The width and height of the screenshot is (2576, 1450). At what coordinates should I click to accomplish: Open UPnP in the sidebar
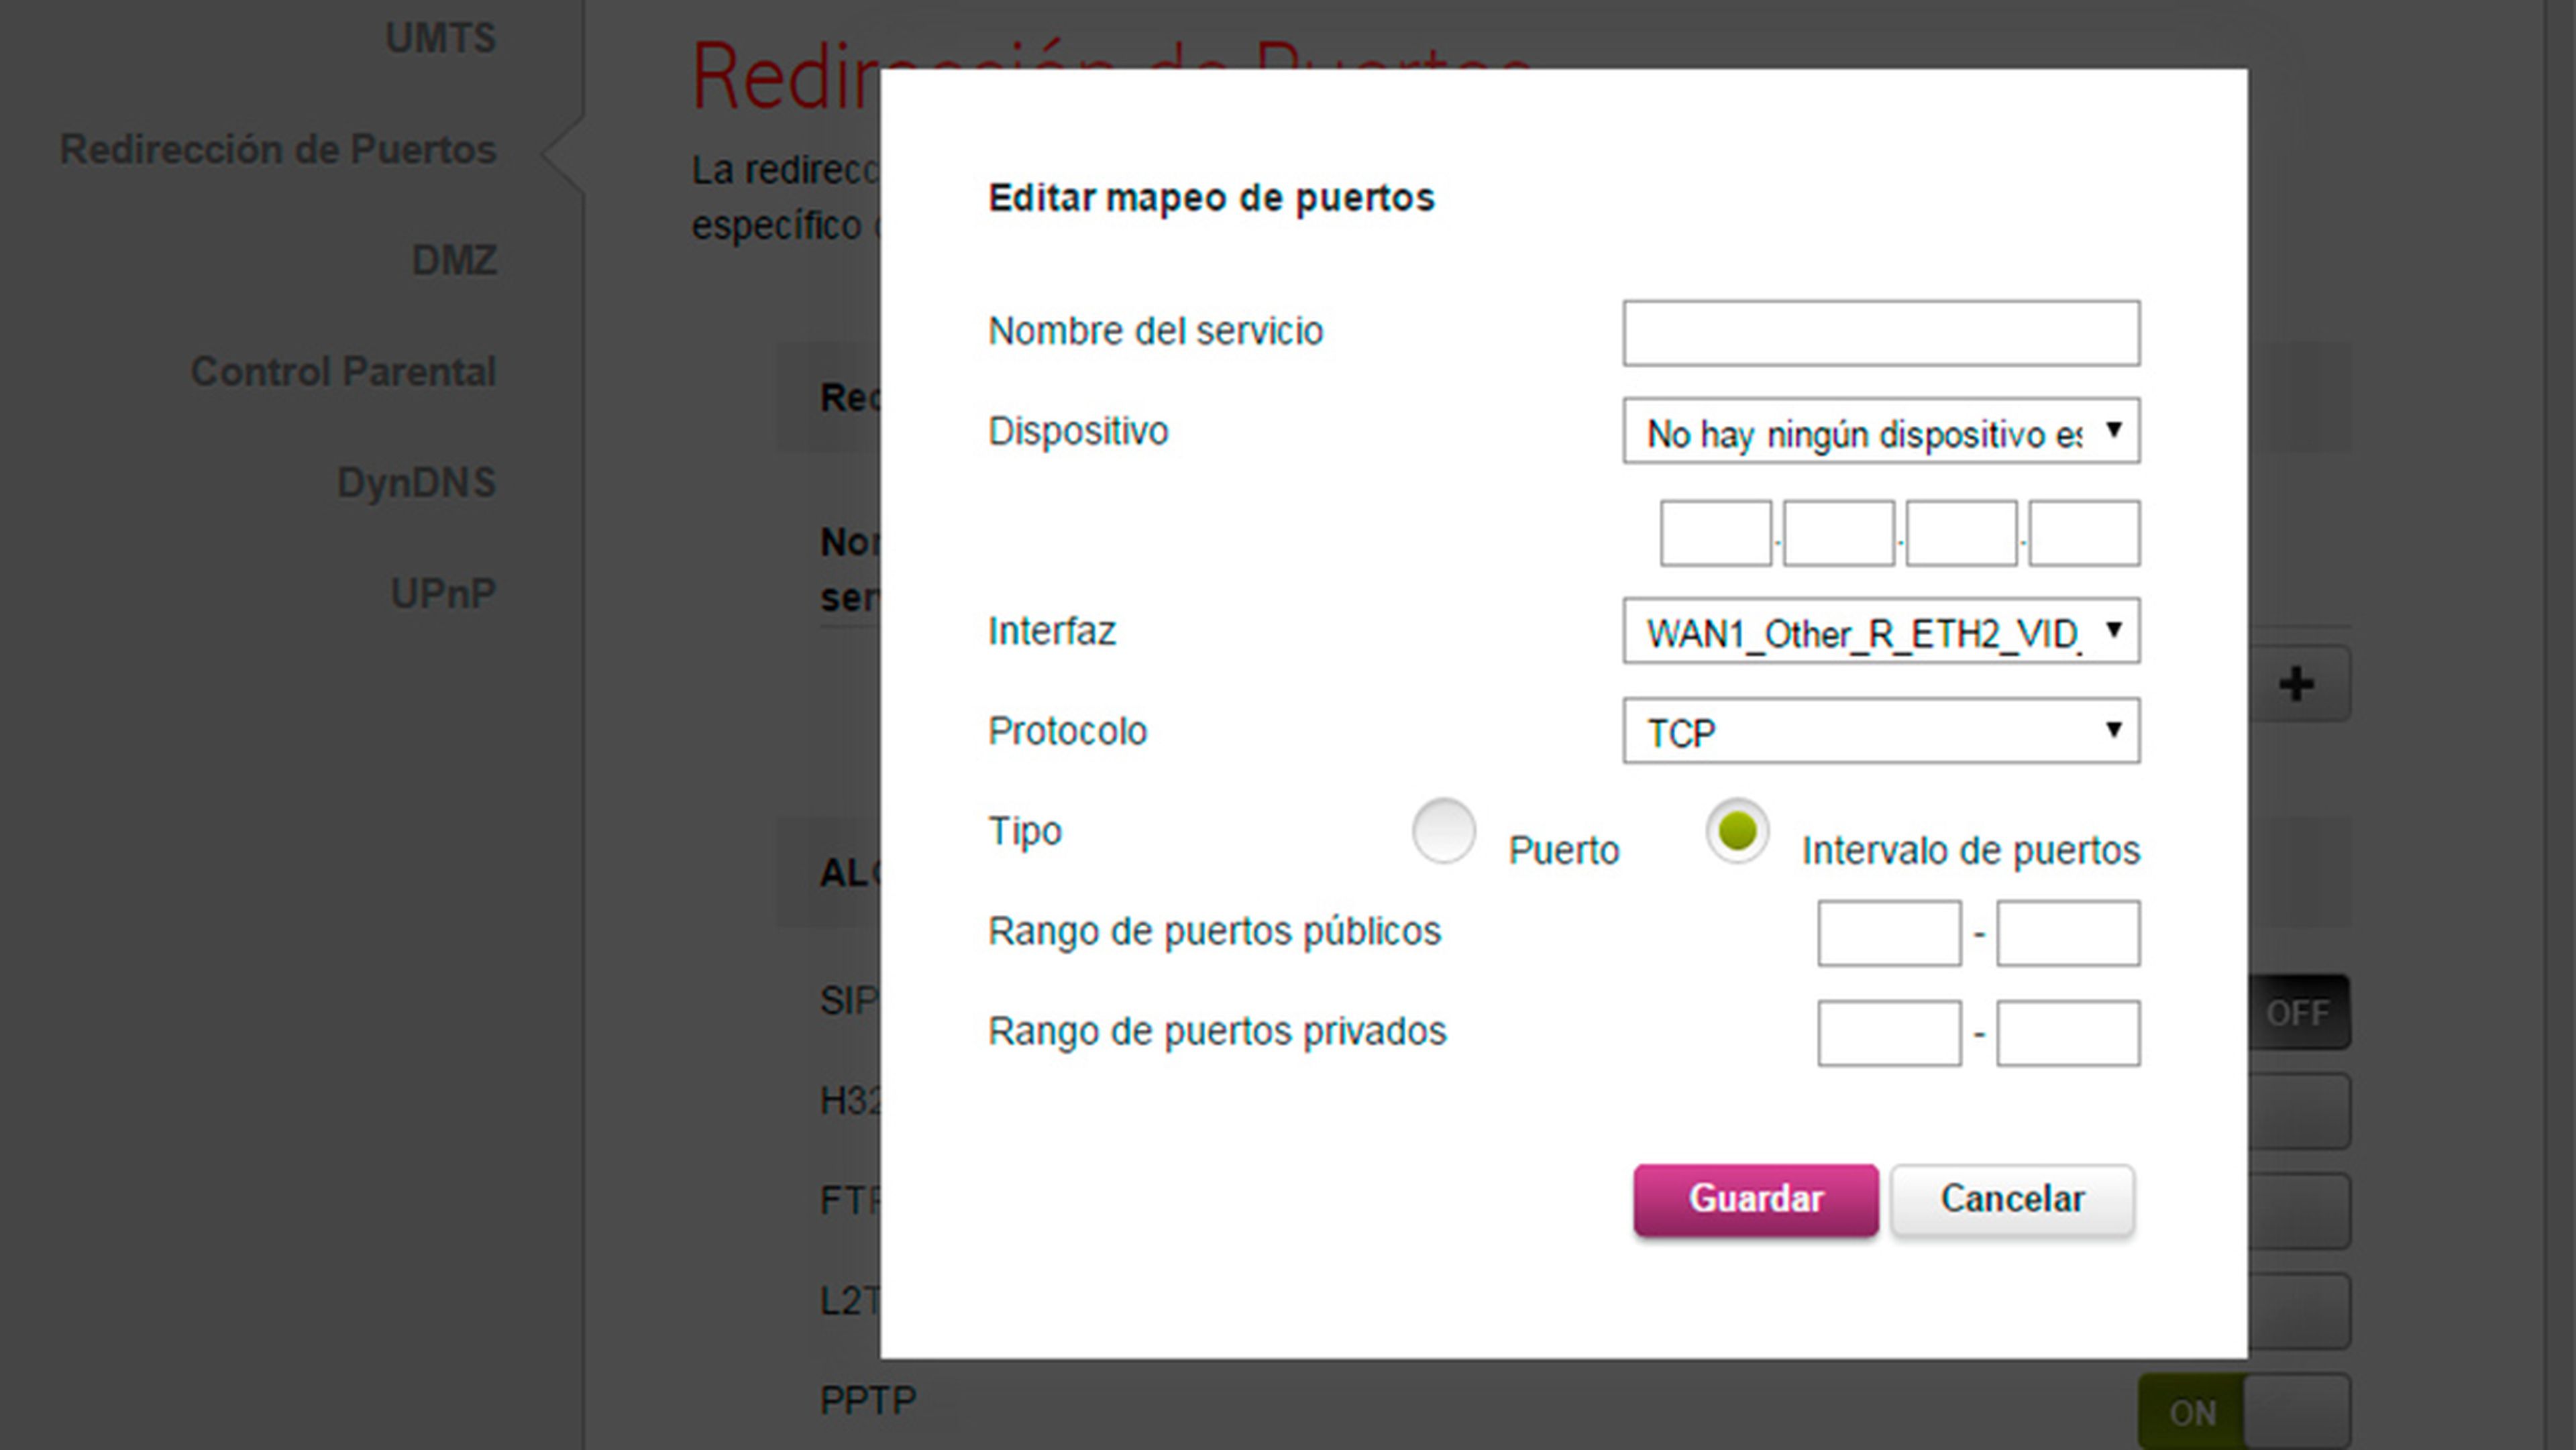pyautogui.click(x=443, y=593)
